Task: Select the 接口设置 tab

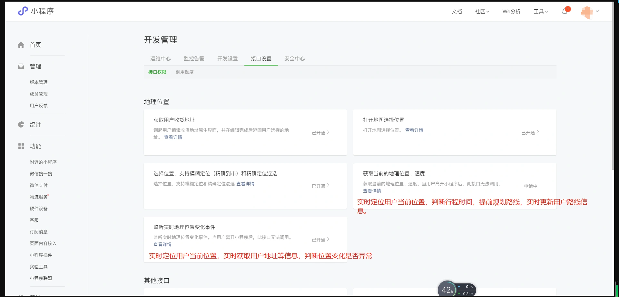Action: pos(261,58)
